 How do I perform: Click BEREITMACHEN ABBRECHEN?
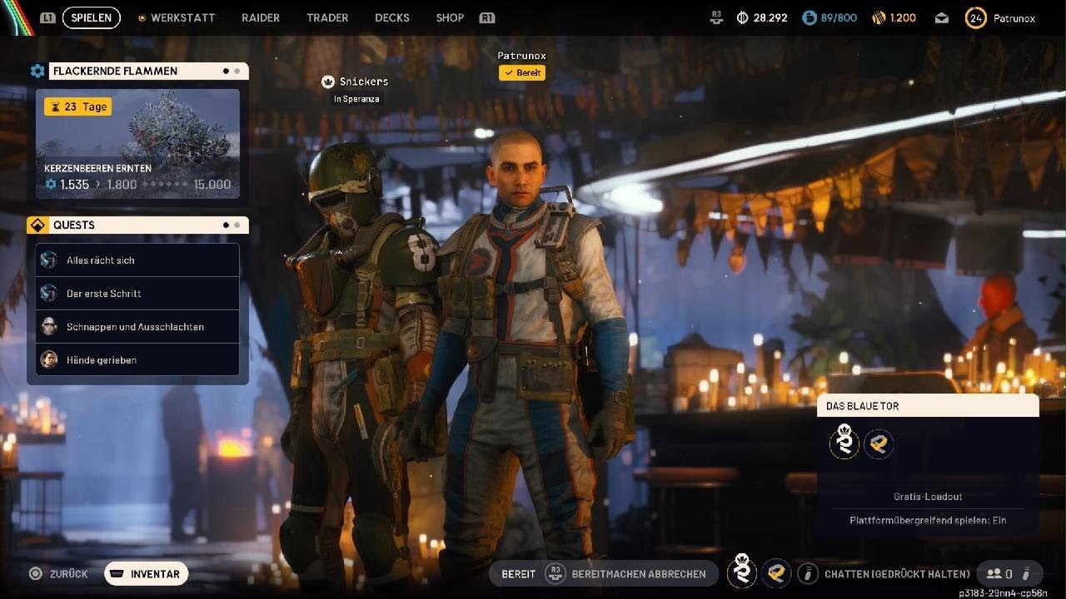point(639,574)
